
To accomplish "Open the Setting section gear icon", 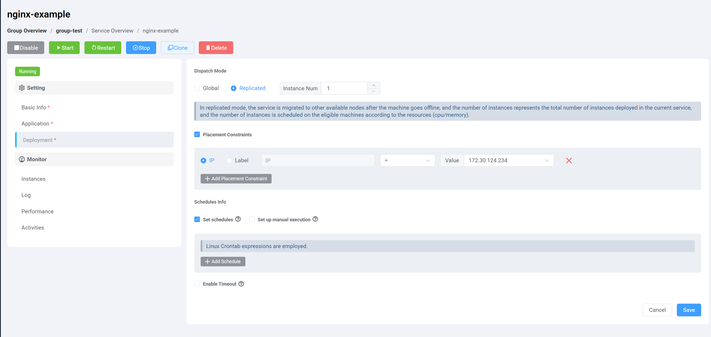I will 22,88.
